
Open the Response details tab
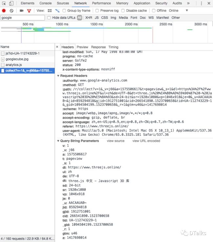tap(98, 47)
